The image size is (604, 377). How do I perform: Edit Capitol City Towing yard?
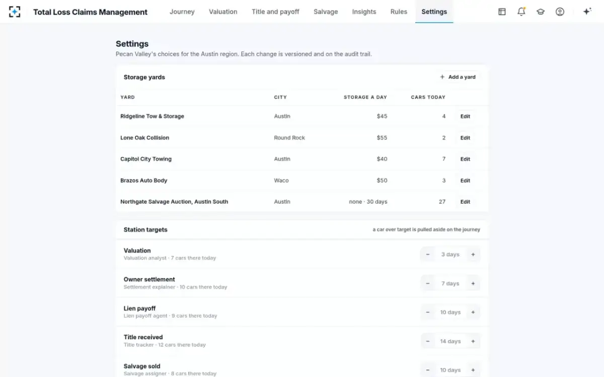(x=465, y=159)
